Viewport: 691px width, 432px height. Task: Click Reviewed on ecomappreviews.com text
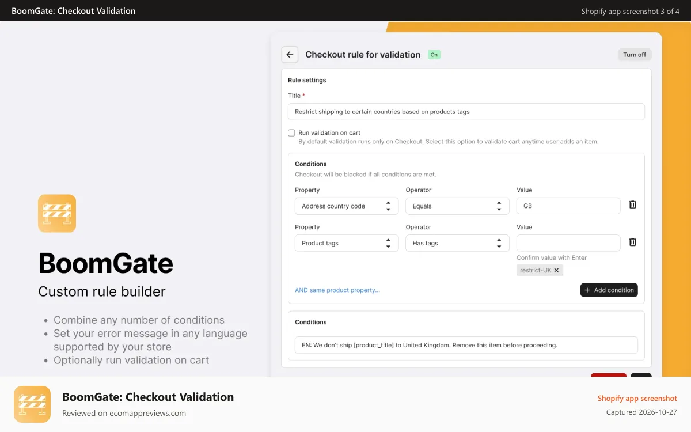coord(124,413)
